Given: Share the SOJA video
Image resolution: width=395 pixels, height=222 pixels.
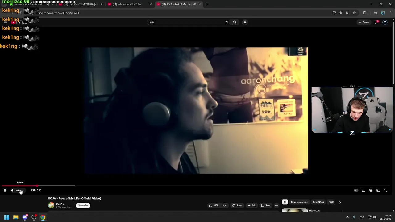Looking at the screenshot, I should point(237,205).
